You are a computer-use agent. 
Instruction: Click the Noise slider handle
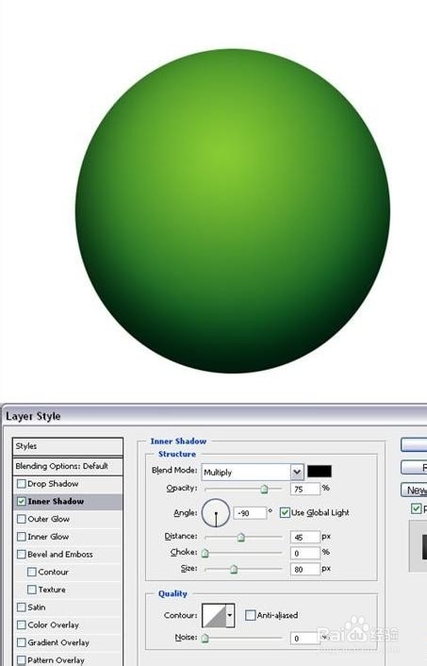(x=205, y=638)
